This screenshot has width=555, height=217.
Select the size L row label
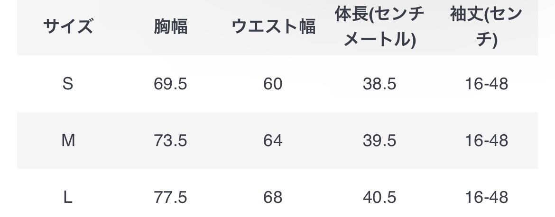click(68, 197)
